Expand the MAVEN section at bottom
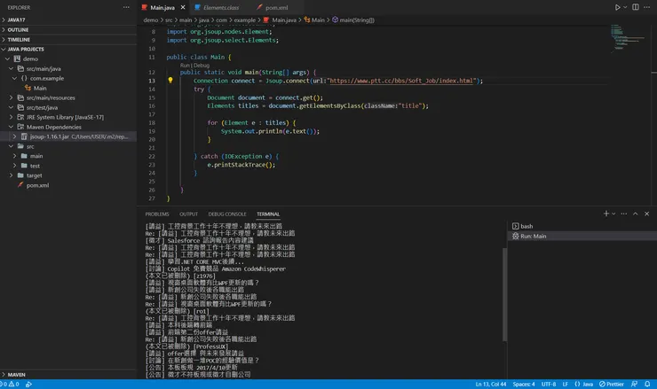 [x=16, y=375]
